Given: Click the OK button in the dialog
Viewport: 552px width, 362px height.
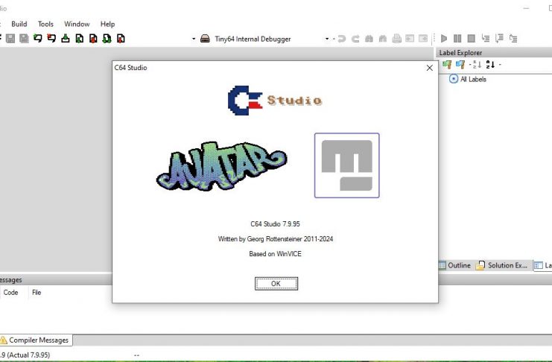Looking at the screenshot, I should click(276, 283).
